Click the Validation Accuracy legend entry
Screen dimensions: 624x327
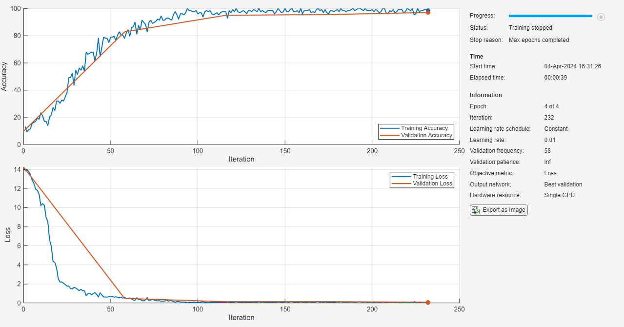click(416, 135)
